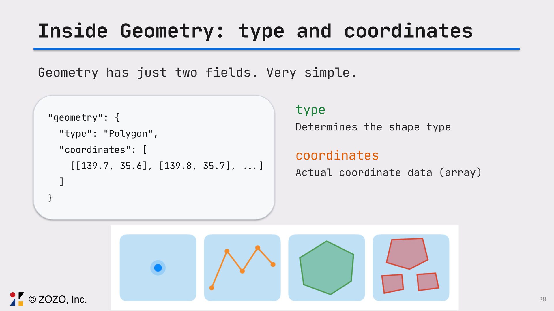Click the "© ZOZO, Inc." copyright text
554x311 pixels.
[x=58, y=299]
